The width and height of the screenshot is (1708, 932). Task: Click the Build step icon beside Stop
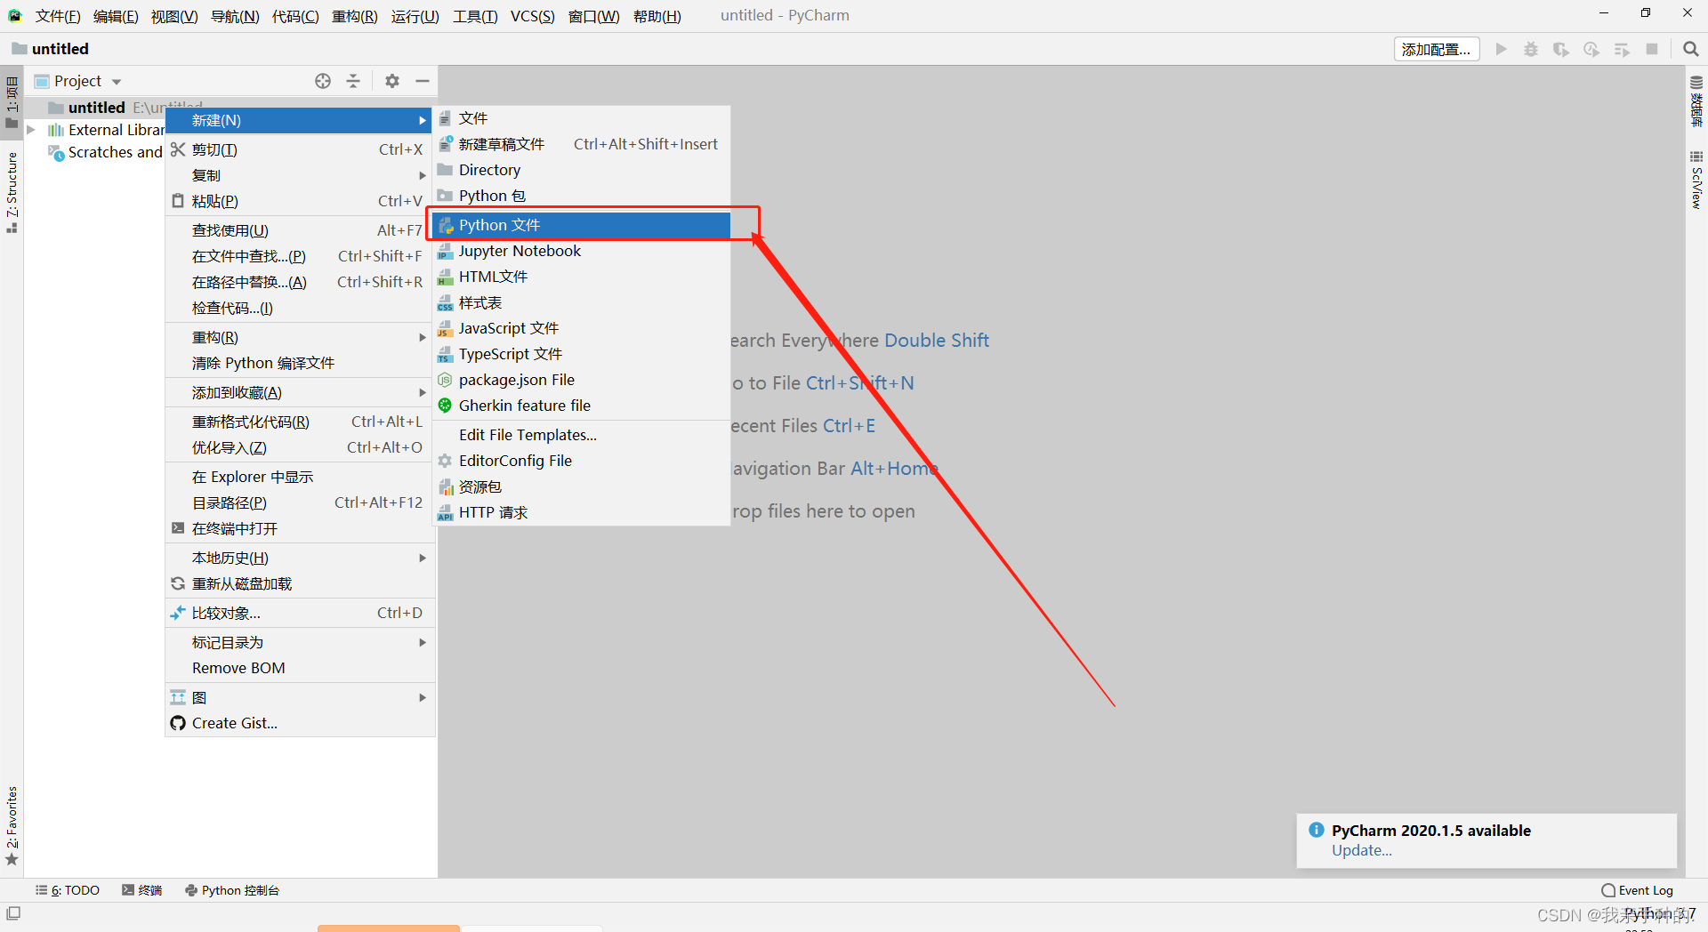1622,49
